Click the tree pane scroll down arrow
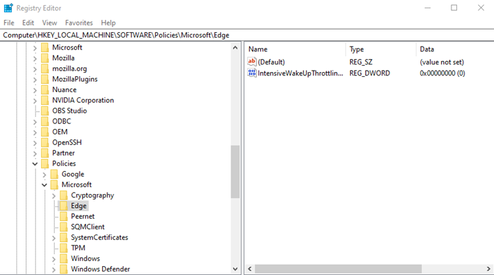Viewport: 494px width, 275px height. (x=235, y=269)
